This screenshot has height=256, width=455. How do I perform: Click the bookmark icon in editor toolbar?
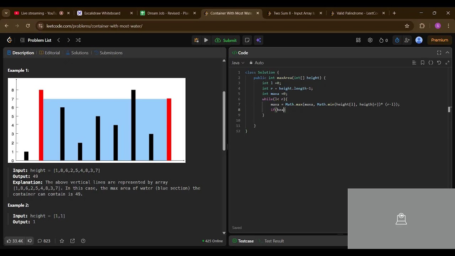tap(422, 63)
